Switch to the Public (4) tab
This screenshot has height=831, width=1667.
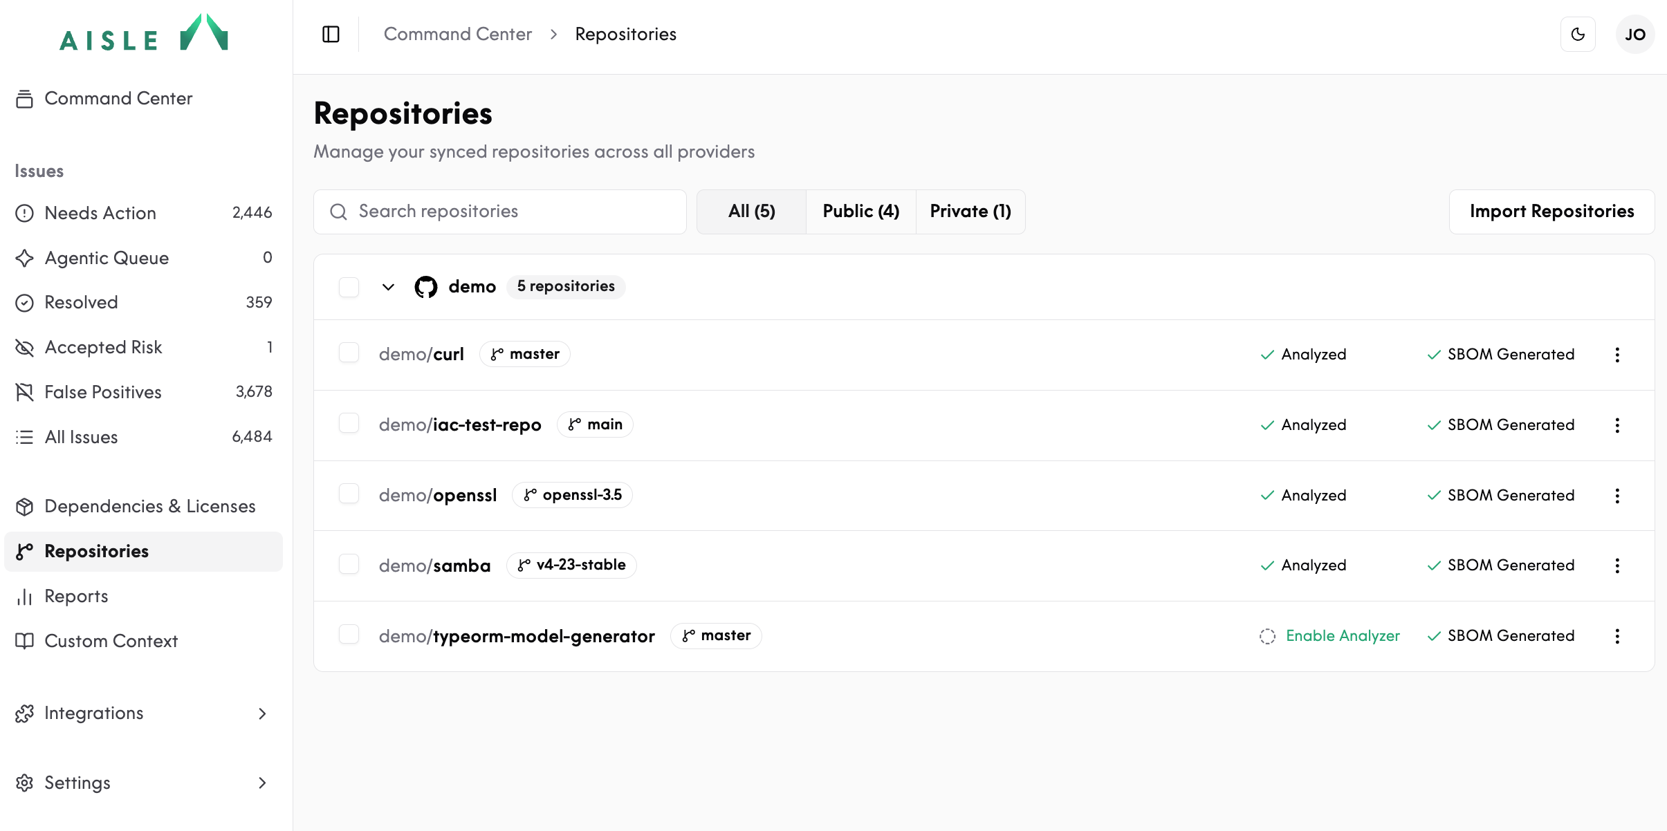point(861,212)
